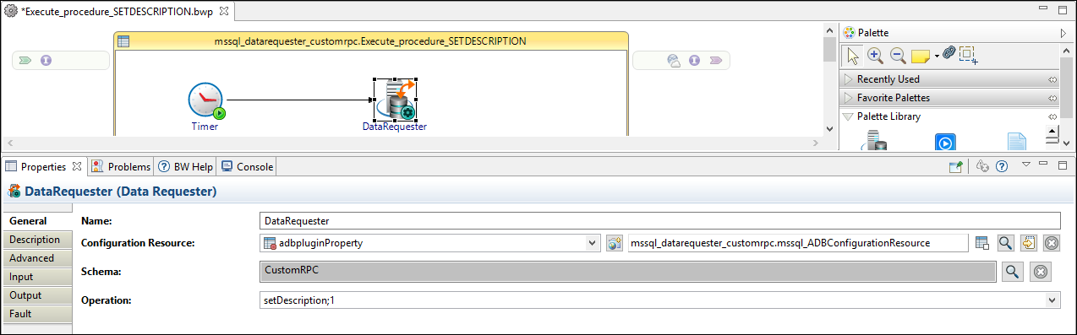
Task: Pin the Properties view to selection
Action: pyautogui.click(x=955, y=167)
